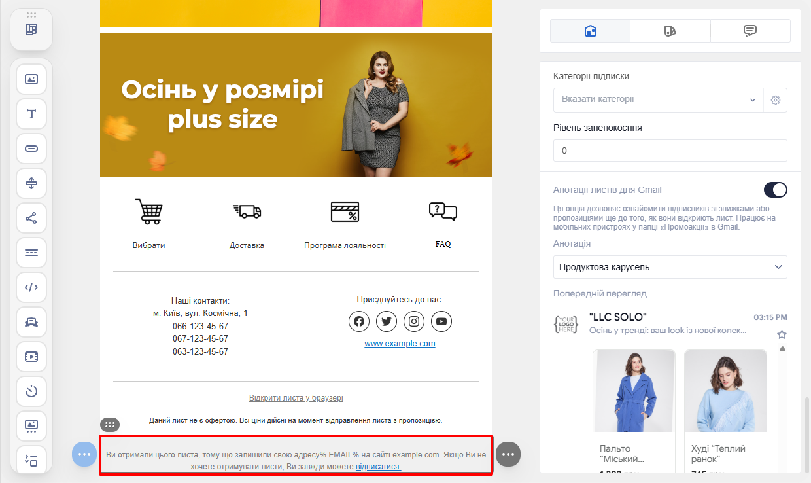811x483 pixels.
Task: Click the loyalty program card icon
Action: pyautogui.click(x=345, y=211)
